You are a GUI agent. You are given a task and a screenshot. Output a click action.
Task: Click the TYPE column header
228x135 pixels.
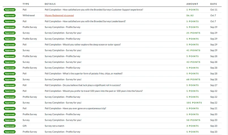[26, 4]
